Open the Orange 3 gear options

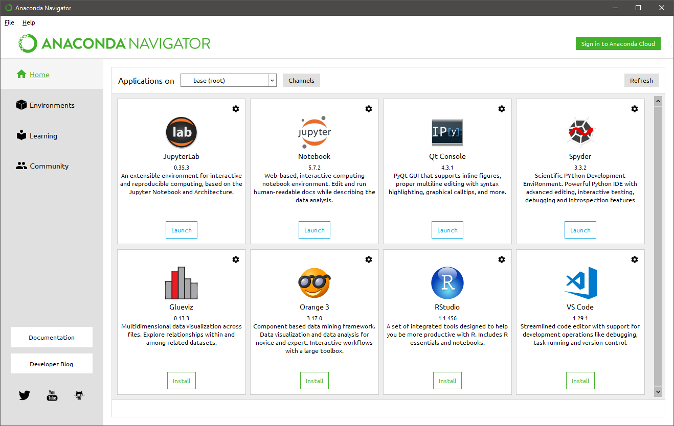coord(369,259)
